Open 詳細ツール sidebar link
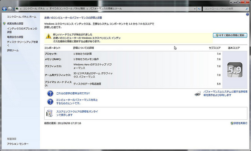This screenshot has width=251, height=151. 13,50
